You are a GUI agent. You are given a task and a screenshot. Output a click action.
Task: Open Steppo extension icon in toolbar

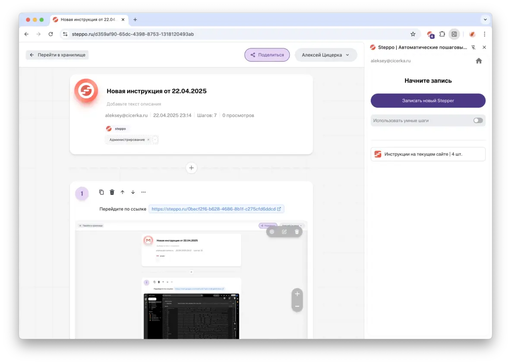click(430, 35)
